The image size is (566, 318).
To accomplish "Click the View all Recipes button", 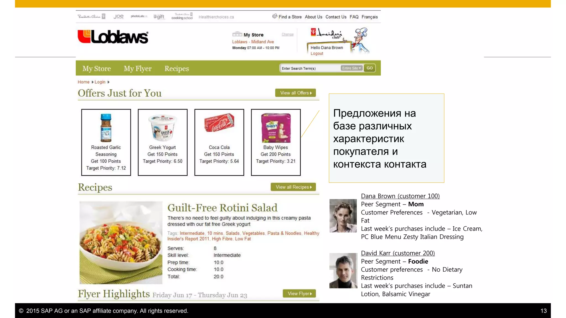I will pos(293,187).
